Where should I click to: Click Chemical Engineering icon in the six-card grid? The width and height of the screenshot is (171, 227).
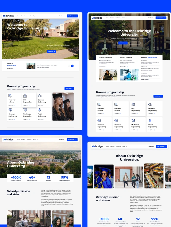[x=10, y=110]
